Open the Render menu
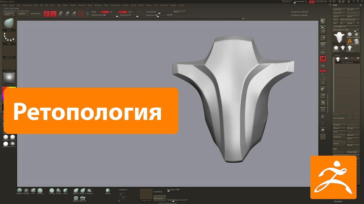 [126, 5]
